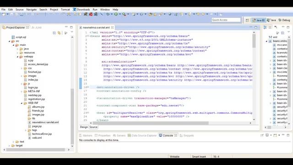
Task: Click the editor vertical scrollbar thumb
Action: pos(254,41)
